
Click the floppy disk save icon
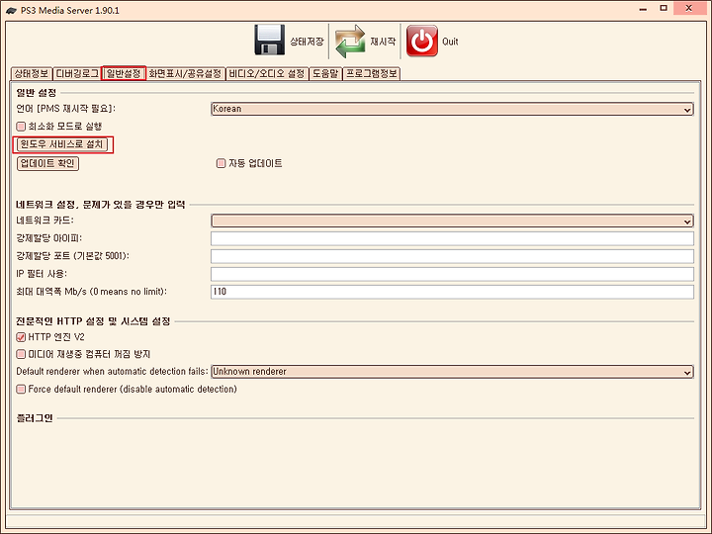[270, 41]
